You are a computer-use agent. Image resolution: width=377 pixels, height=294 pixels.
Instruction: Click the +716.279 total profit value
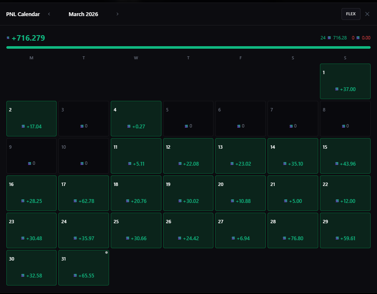28,38
